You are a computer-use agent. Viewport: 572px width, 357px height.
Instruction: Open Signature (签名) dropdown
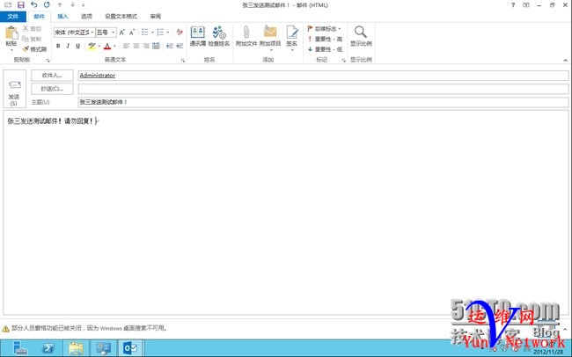[292, 38]
